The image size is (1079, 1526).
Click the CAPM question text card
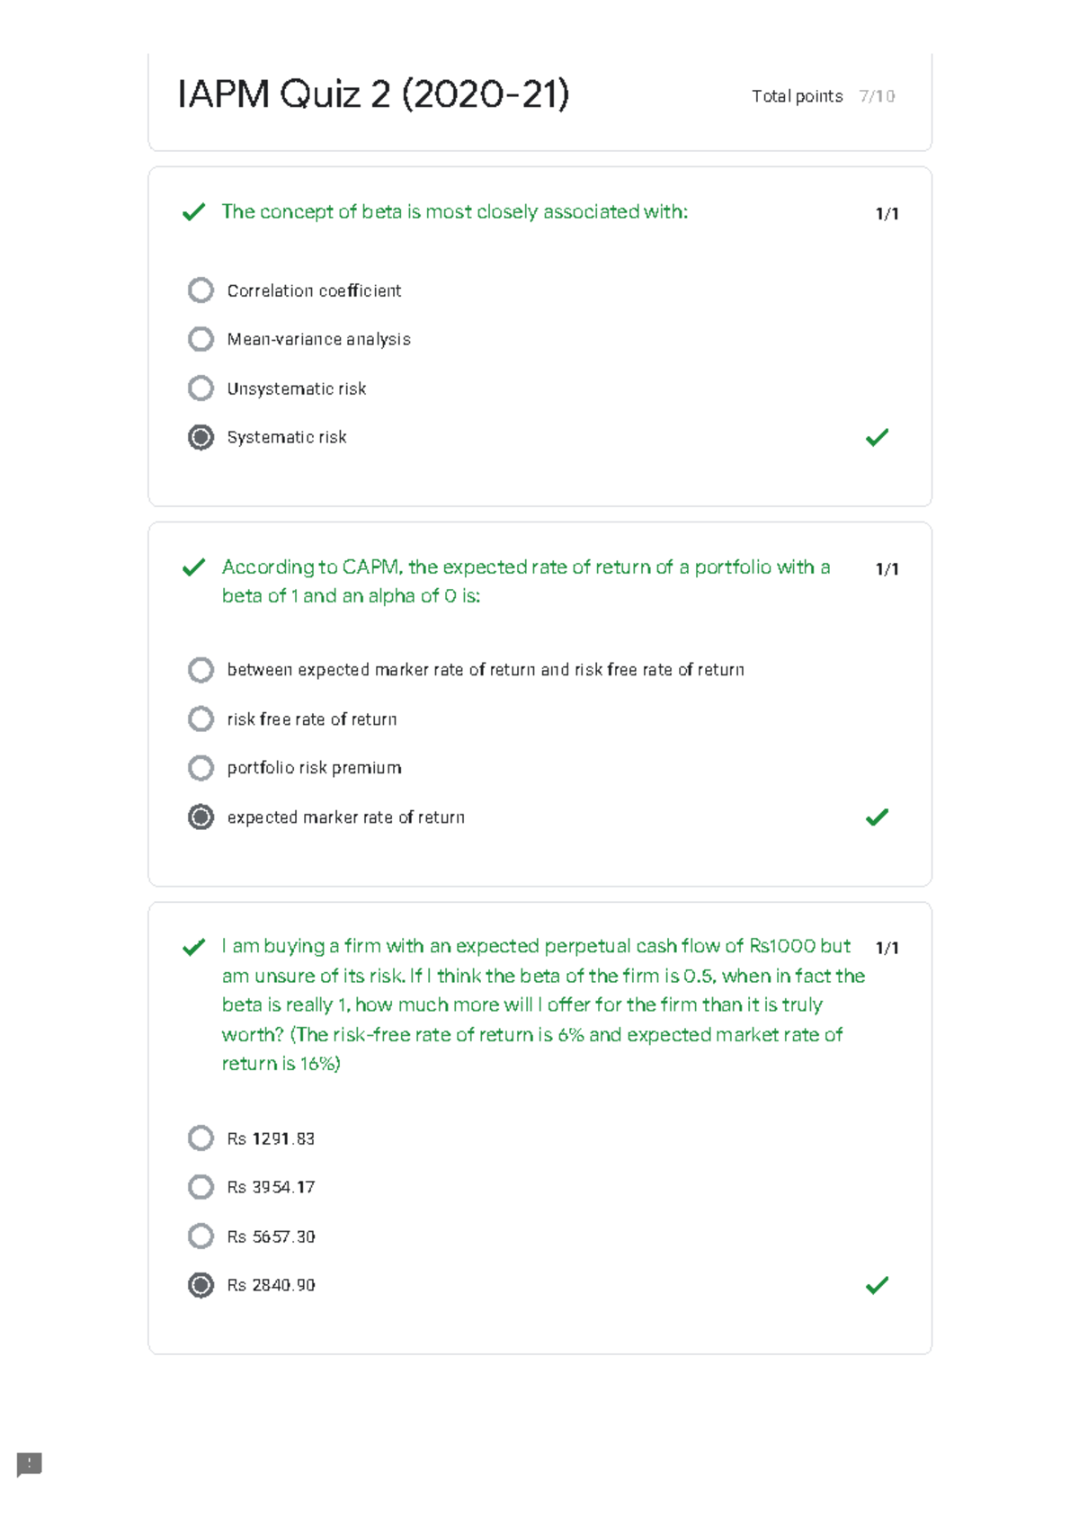click(526, 581)
